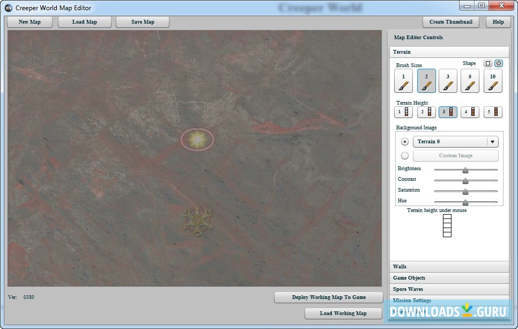Choose the size 10 brush
Screen dimensions: 518x329
point(492,81)
